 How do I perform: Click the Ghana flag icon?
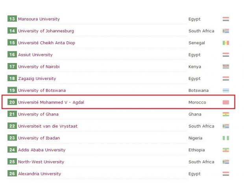(226, 114)
